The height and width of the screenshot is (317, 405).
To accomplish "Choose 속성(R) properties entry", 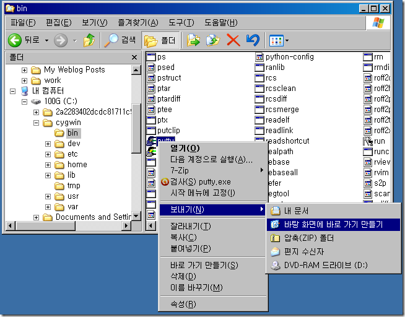I will [213, 304].
